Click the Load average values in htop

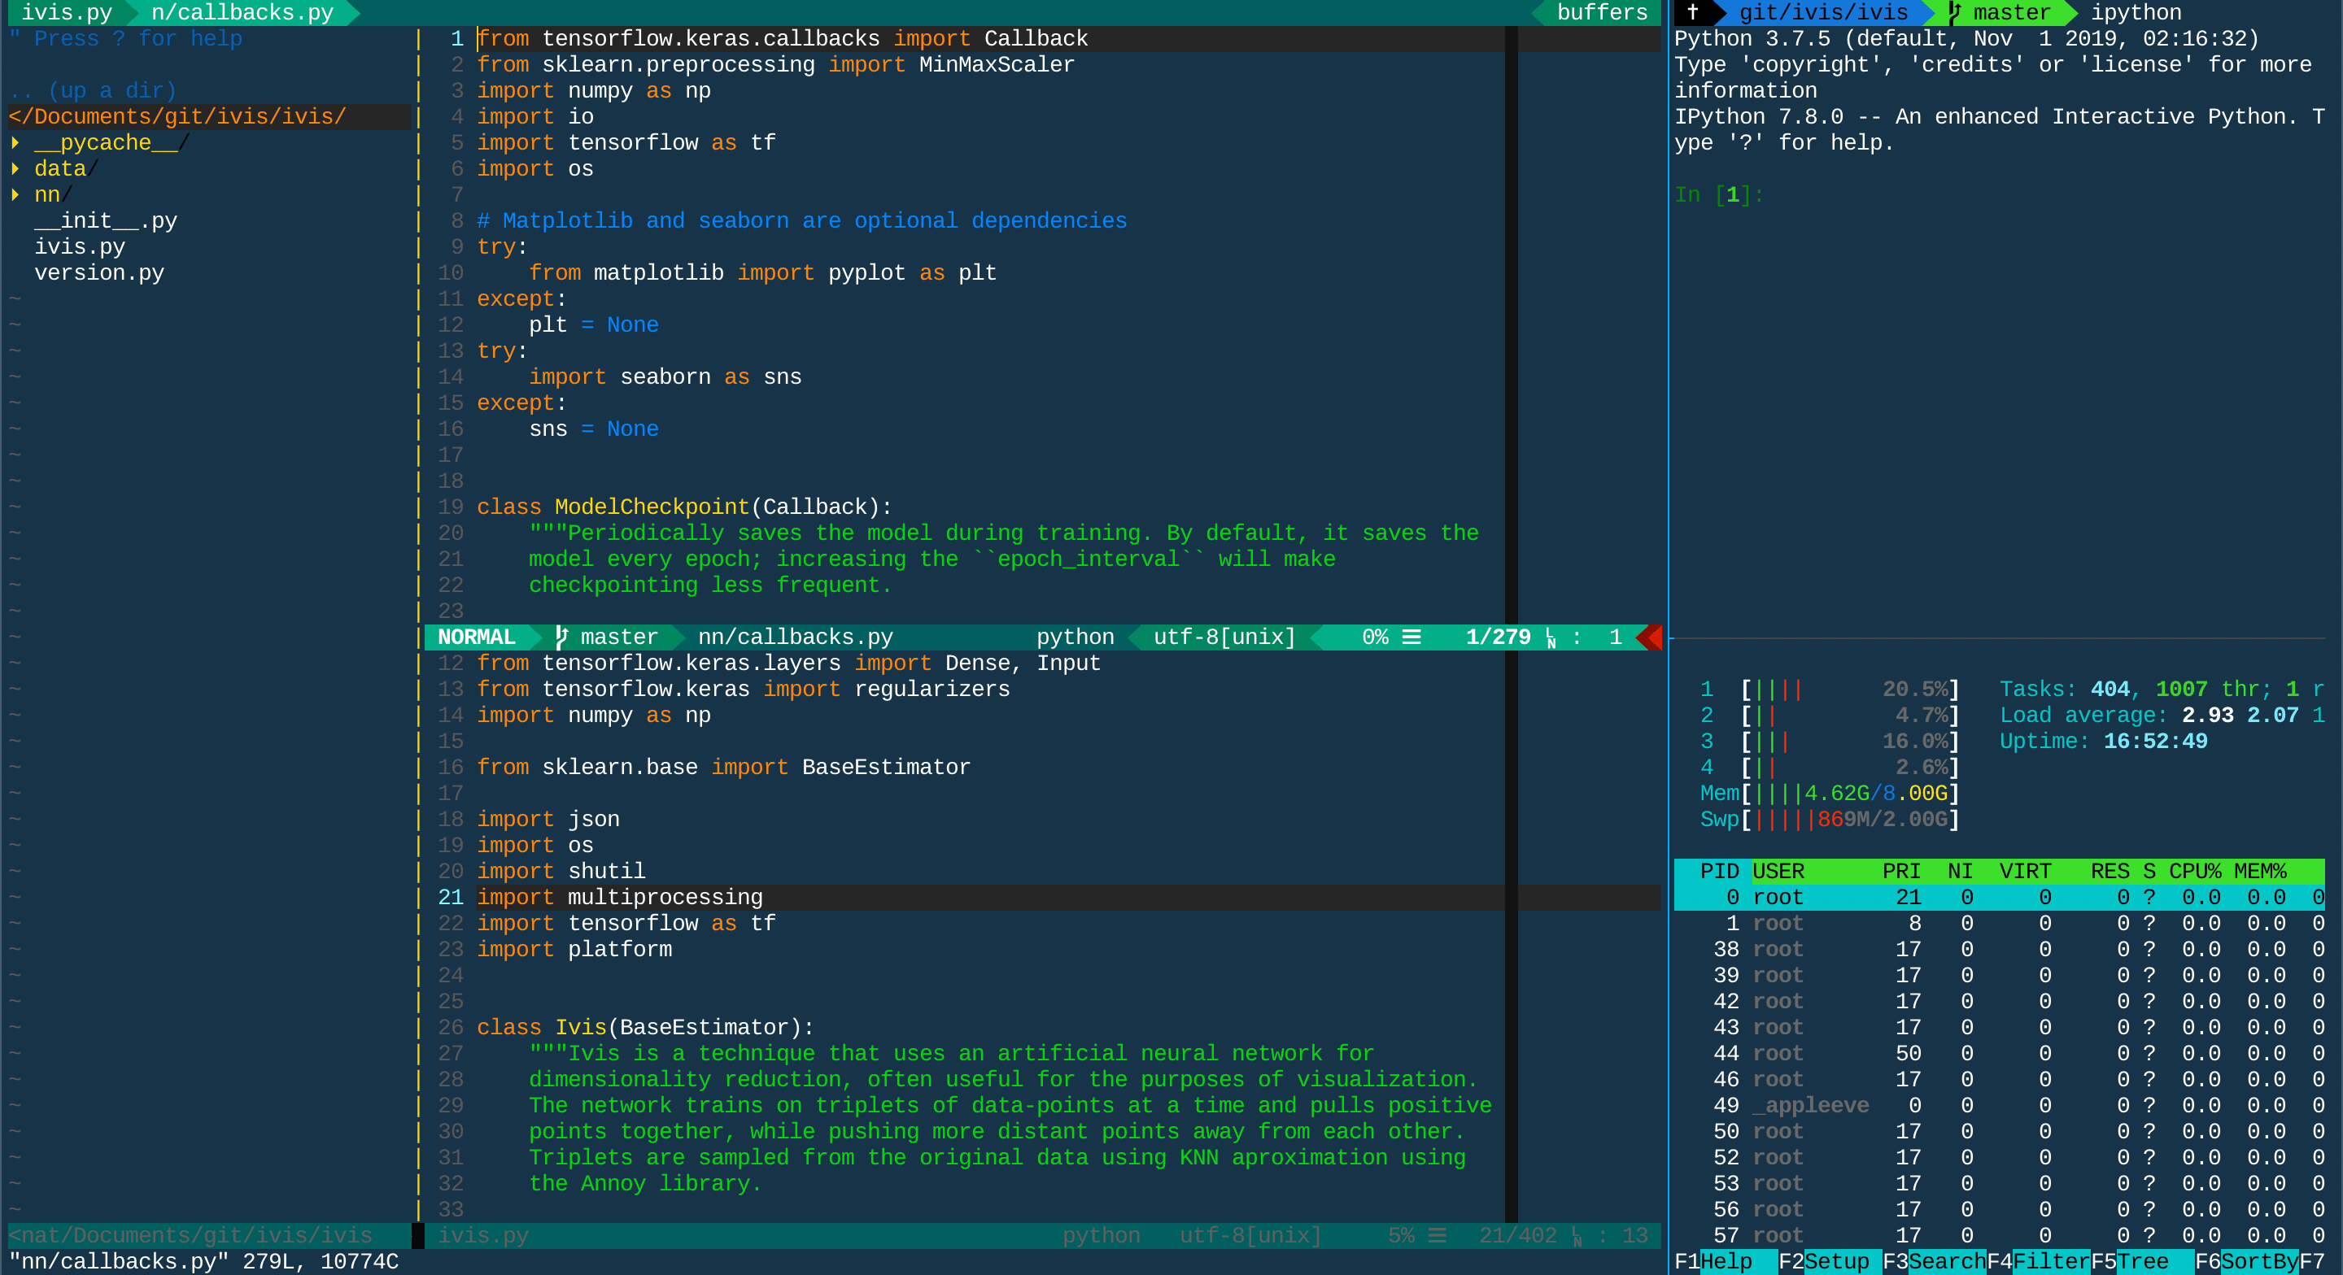tap(2253, 716)
